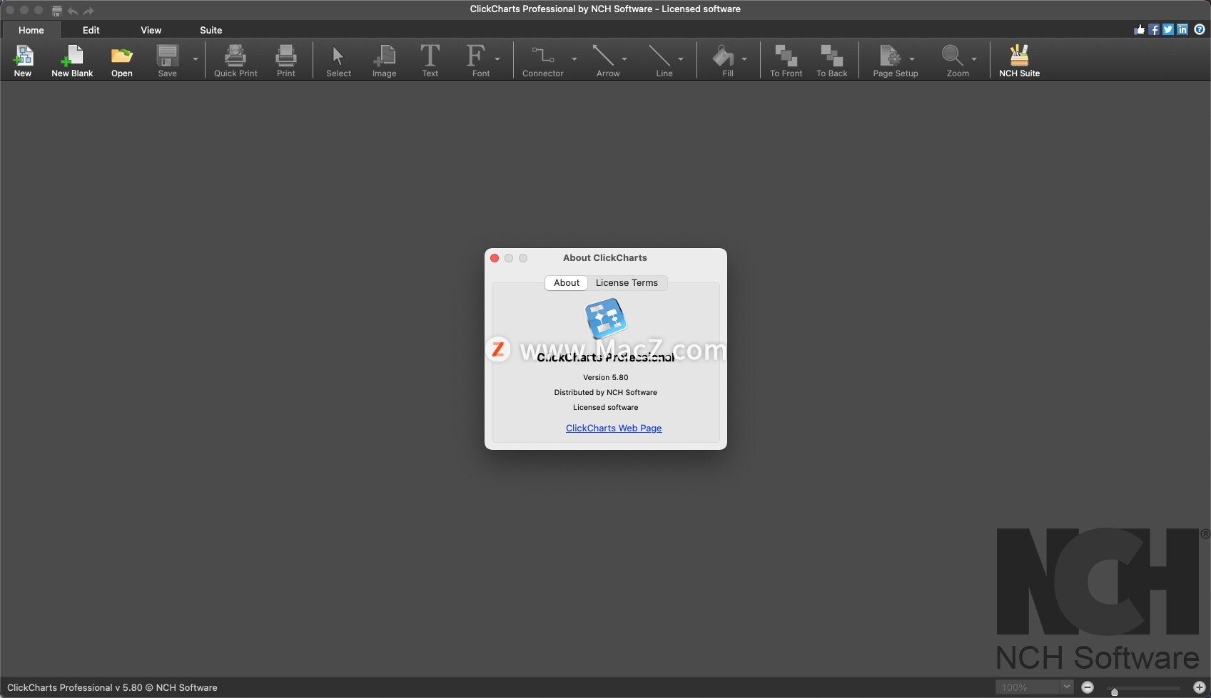Click the To Back icon
1211x698 pixels.
[x=832, y=56]
